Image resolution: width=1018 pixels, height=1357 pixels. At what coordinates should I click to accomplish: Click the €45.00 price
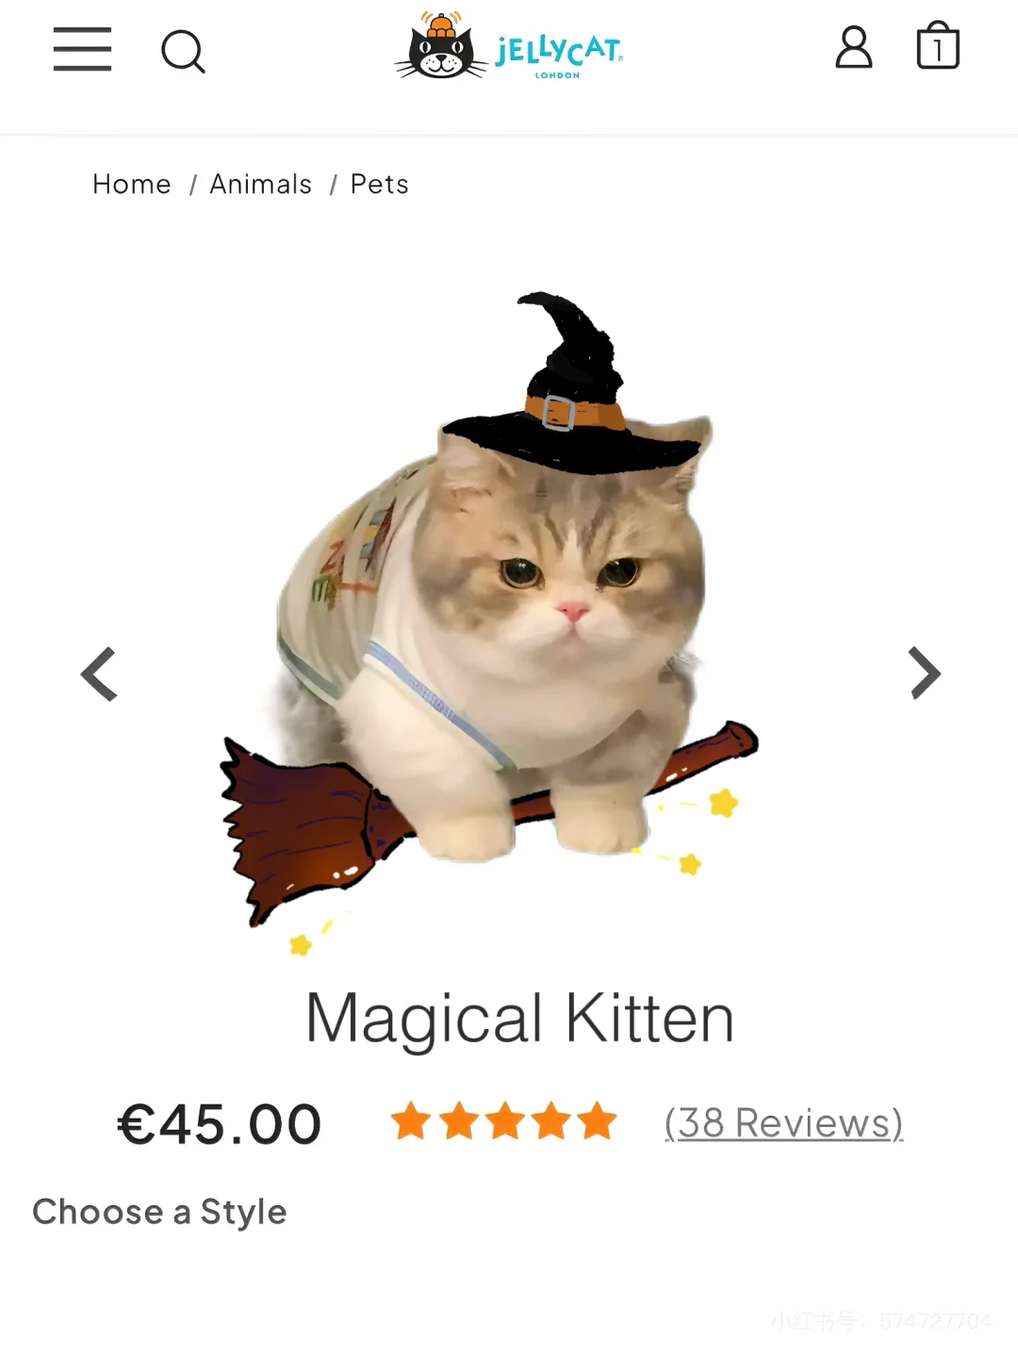click(219, 1124)
